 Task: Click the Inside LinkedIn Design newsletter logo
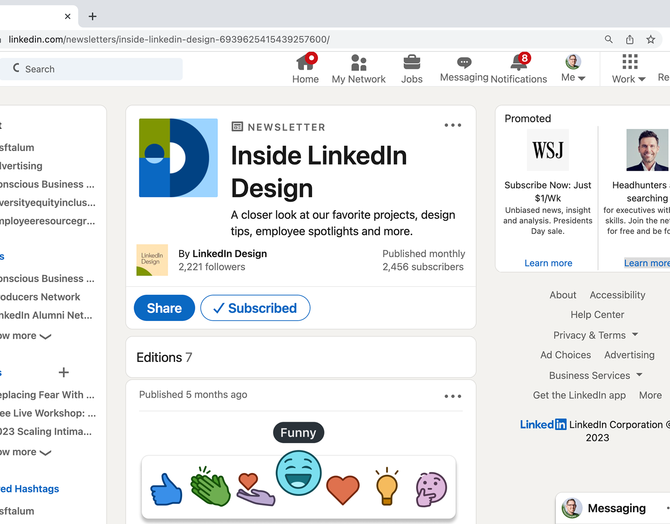click(178, 158)
